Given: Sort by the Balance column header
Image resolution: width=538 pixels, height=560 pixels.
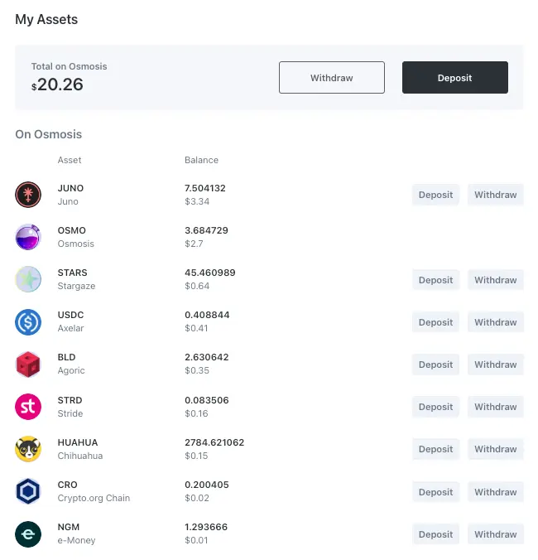Looking at the screenshot, I should coord(201,160).
